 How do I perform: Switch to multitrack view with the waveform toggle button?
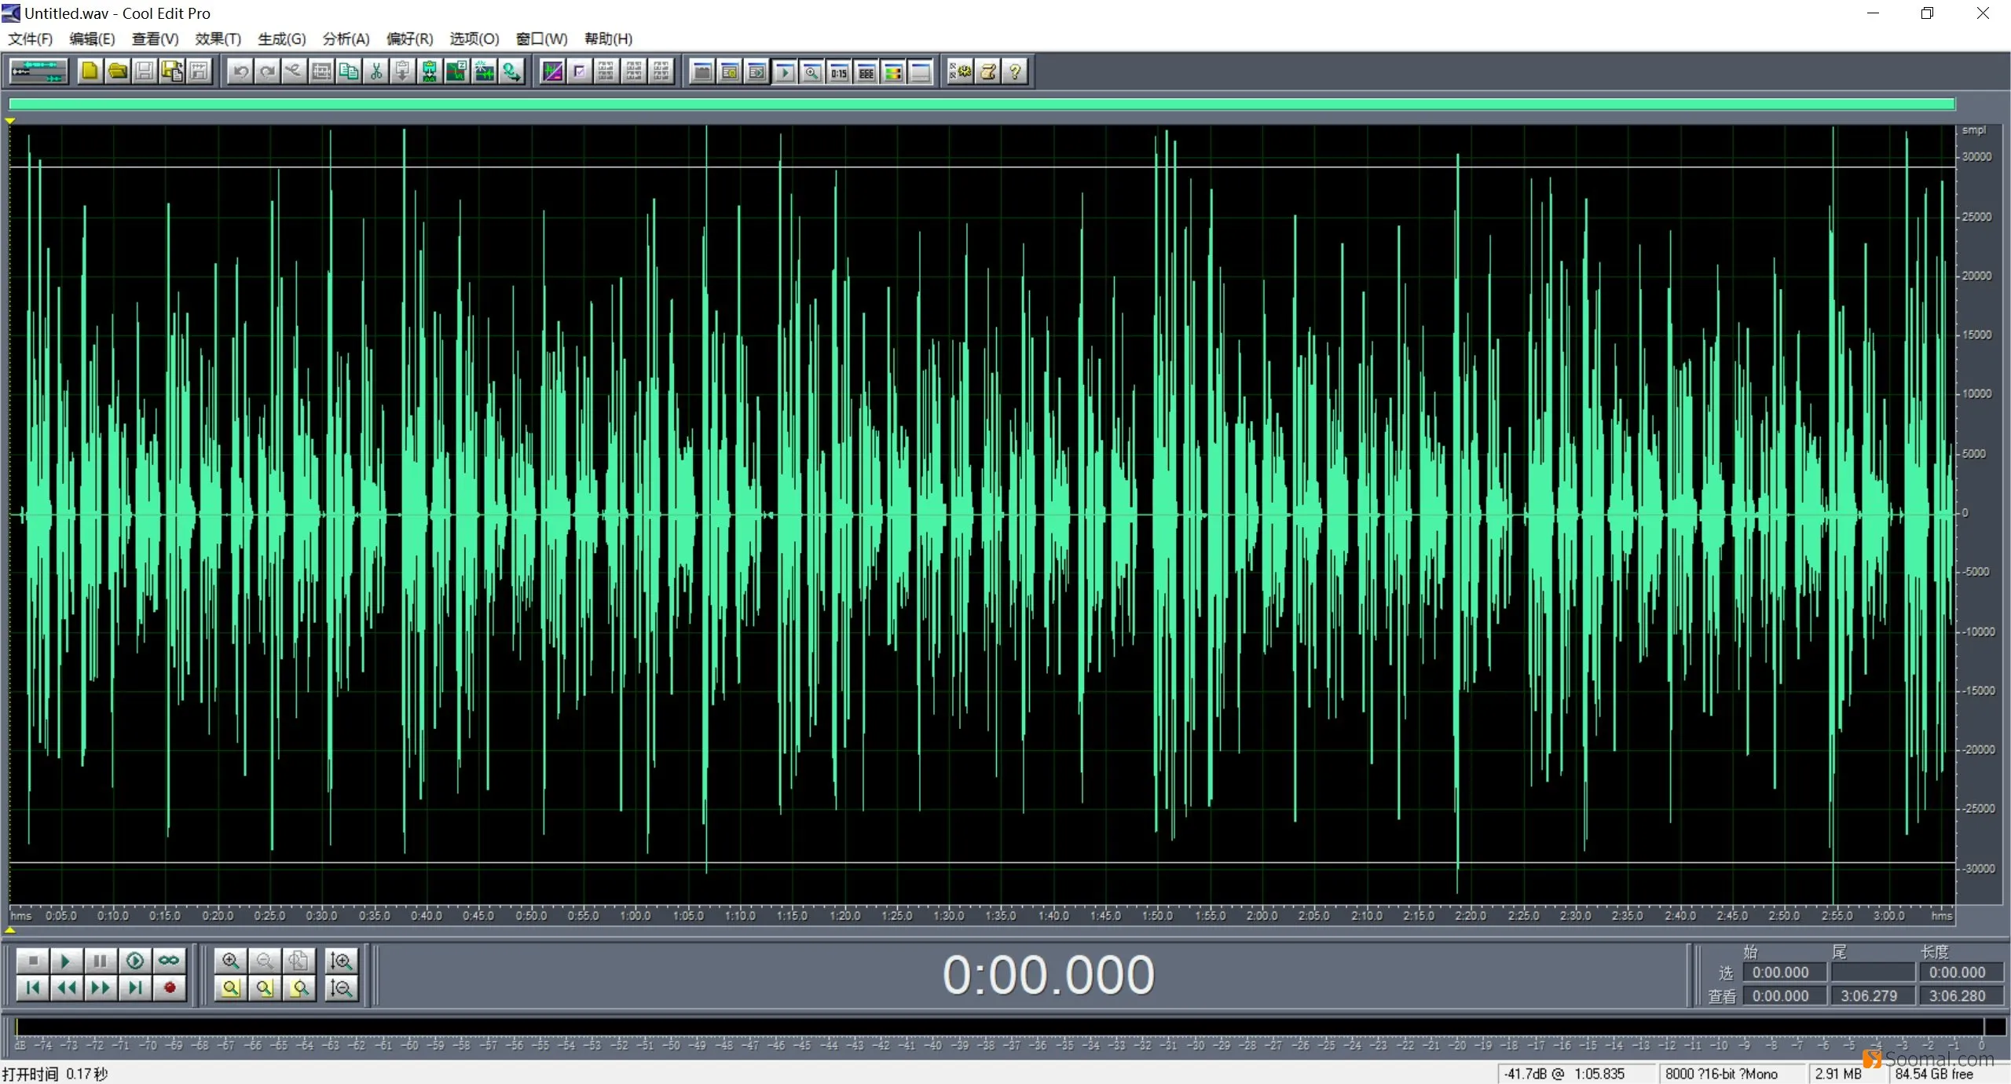coord(38,71)
